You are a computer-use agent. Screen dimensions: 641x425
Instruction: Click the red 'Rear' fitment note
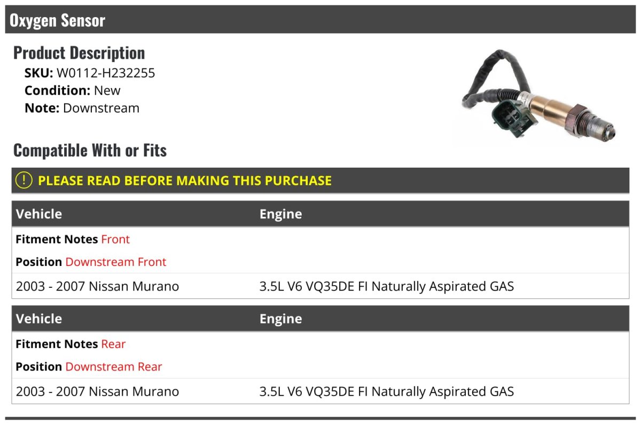113,344
